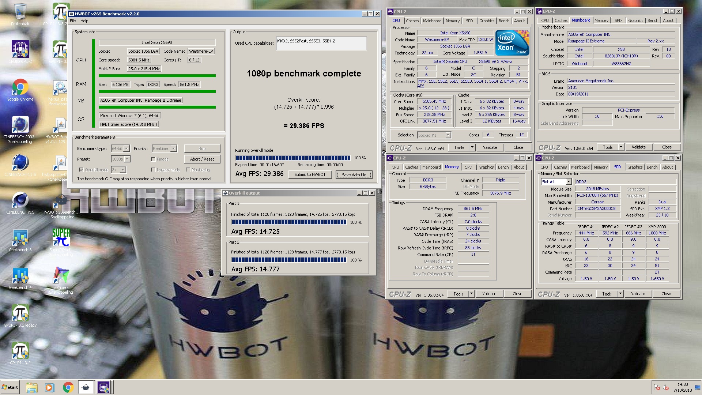The image size is (702, 395).
Task: Switch to Graphics tab in Mainboard CPU-Z window
Action: [635, 20]
